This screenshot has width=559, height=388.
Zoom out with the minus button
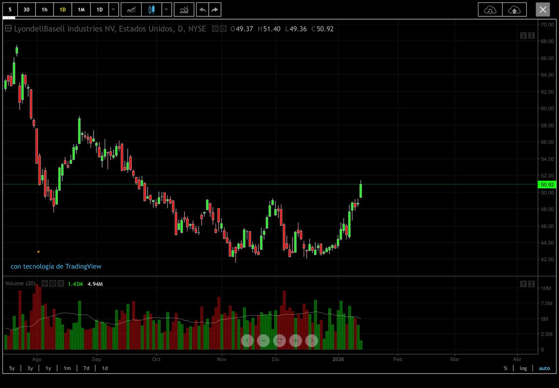point(263,341)
